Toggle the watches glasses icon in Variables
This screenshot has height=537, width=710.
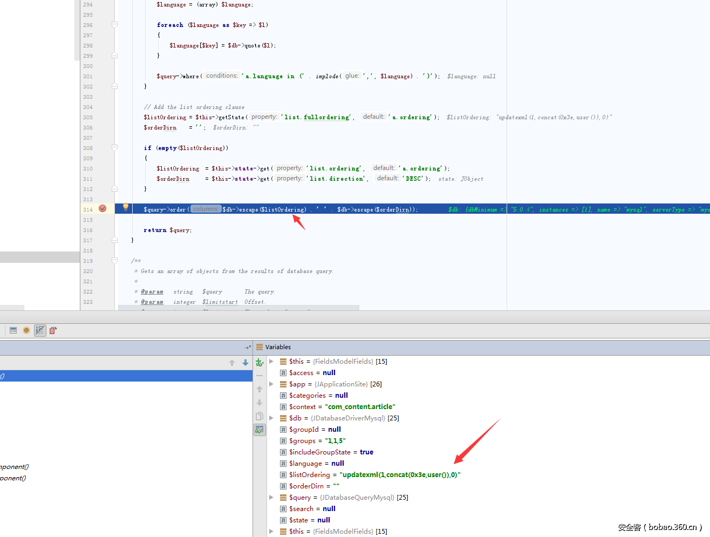pos(260,430)
